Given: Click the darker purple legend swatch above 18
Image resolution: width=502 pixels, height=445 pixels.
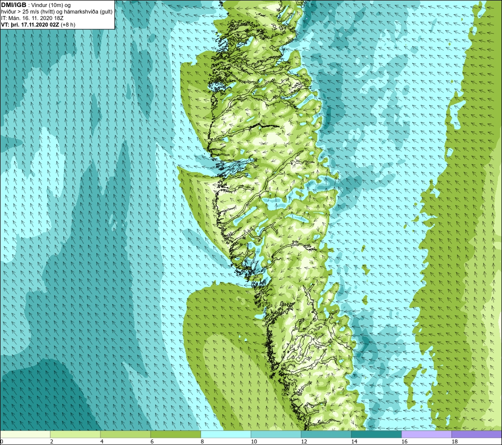Looking at the screenshot, I should [x=476, y=434].
